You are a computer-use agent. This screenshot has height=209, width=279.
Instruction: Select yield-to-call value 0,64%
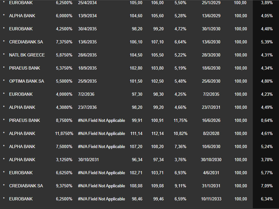(x=267, y=121)
